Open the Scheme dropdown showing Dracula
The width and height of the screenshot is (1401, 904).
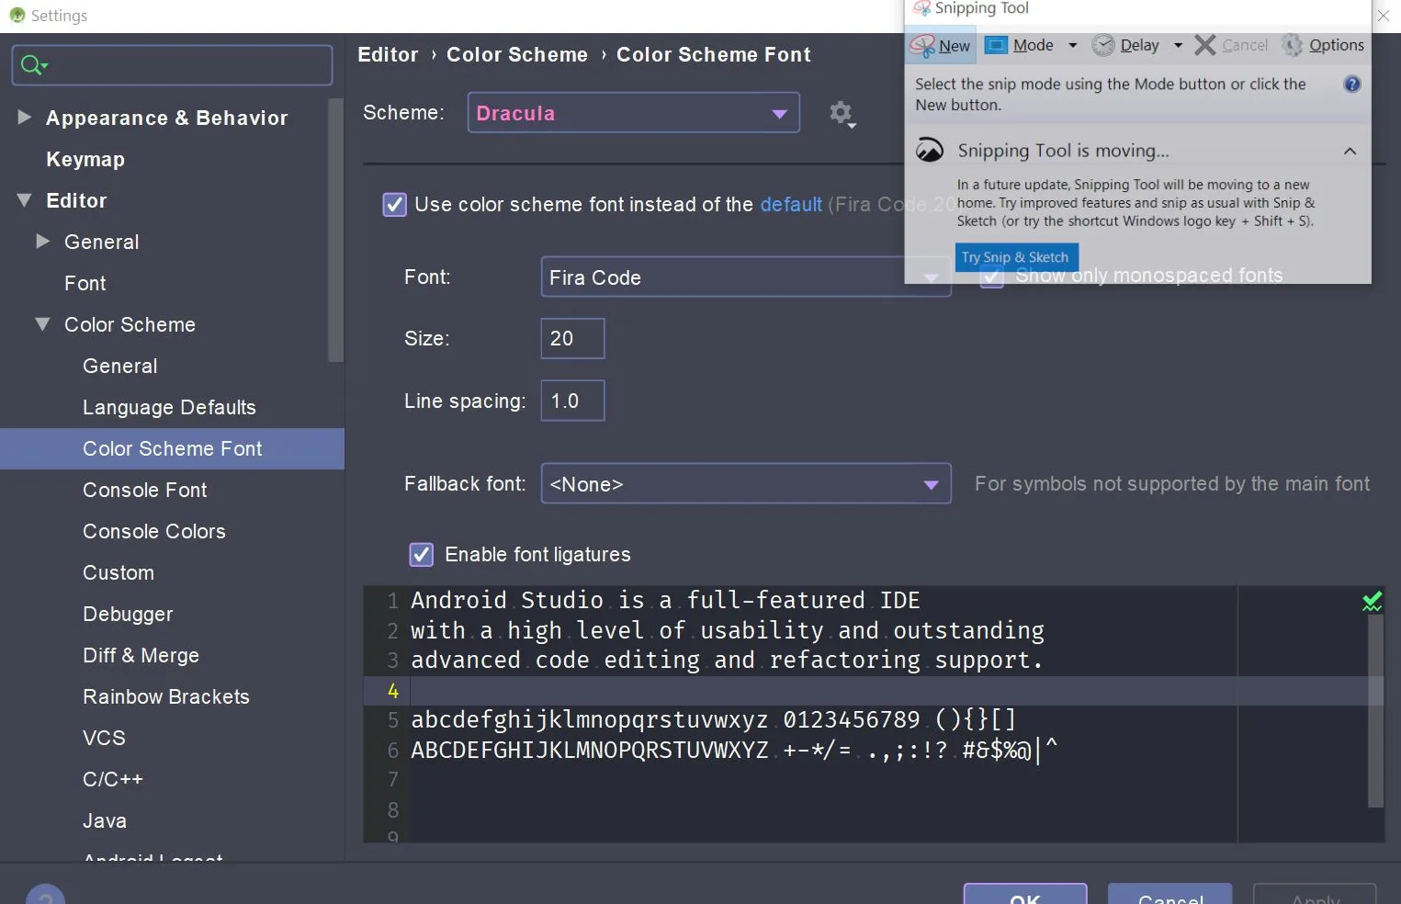[x=633, y=113]
